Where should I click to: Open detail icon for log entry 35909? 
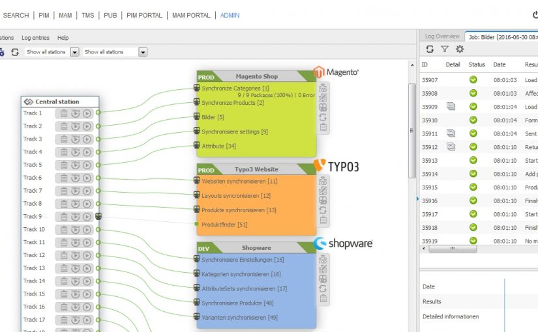451,107
